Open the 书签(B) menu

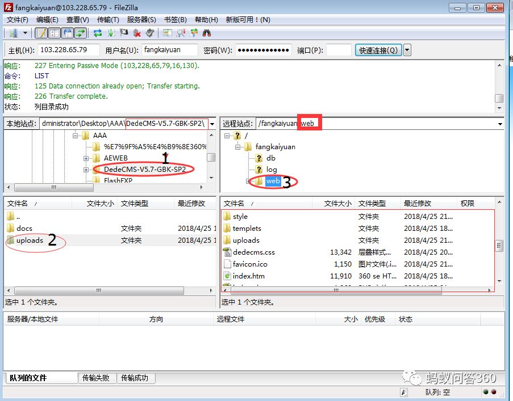[x=176, y=20]
